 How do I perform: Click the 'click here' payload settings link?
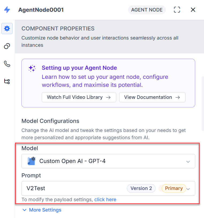(x=105, y=200)
